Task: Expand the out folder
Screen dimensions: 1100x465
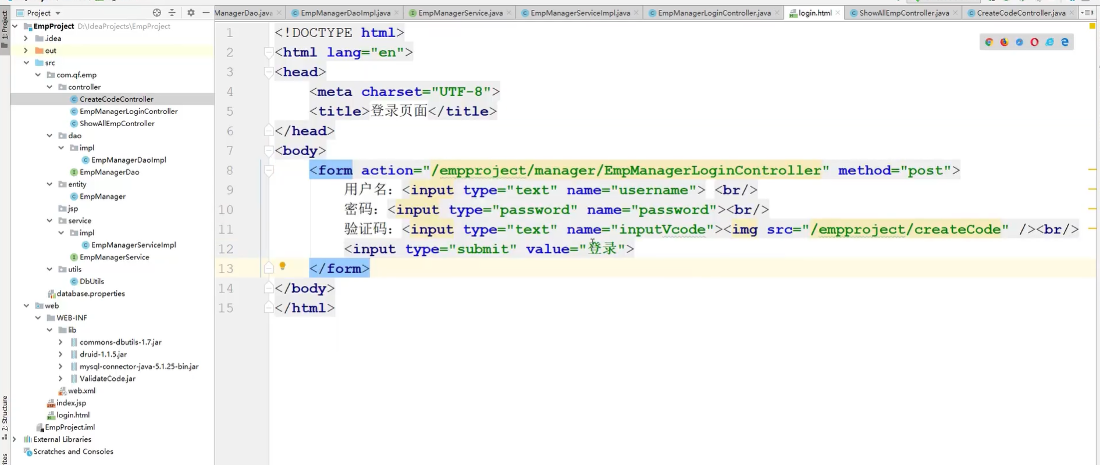Action: pos(26,51)
